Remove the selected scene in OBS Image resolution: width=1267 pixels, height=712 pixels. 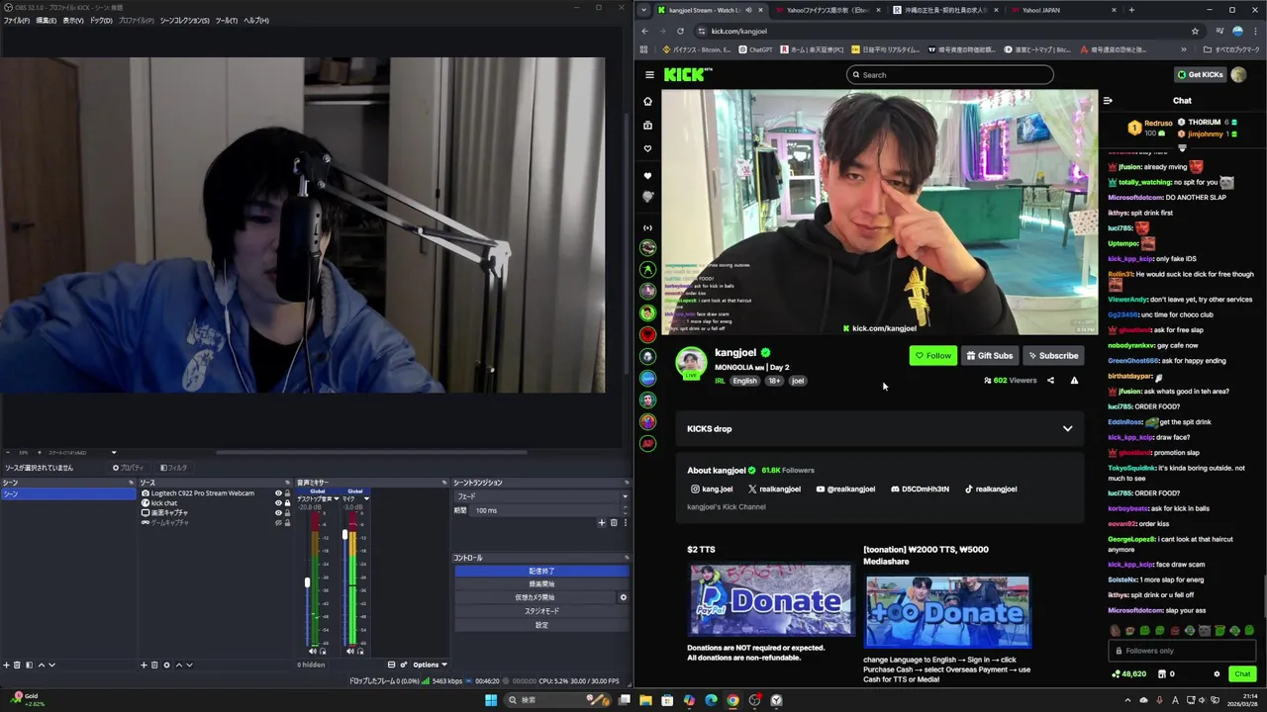[17, 665]
